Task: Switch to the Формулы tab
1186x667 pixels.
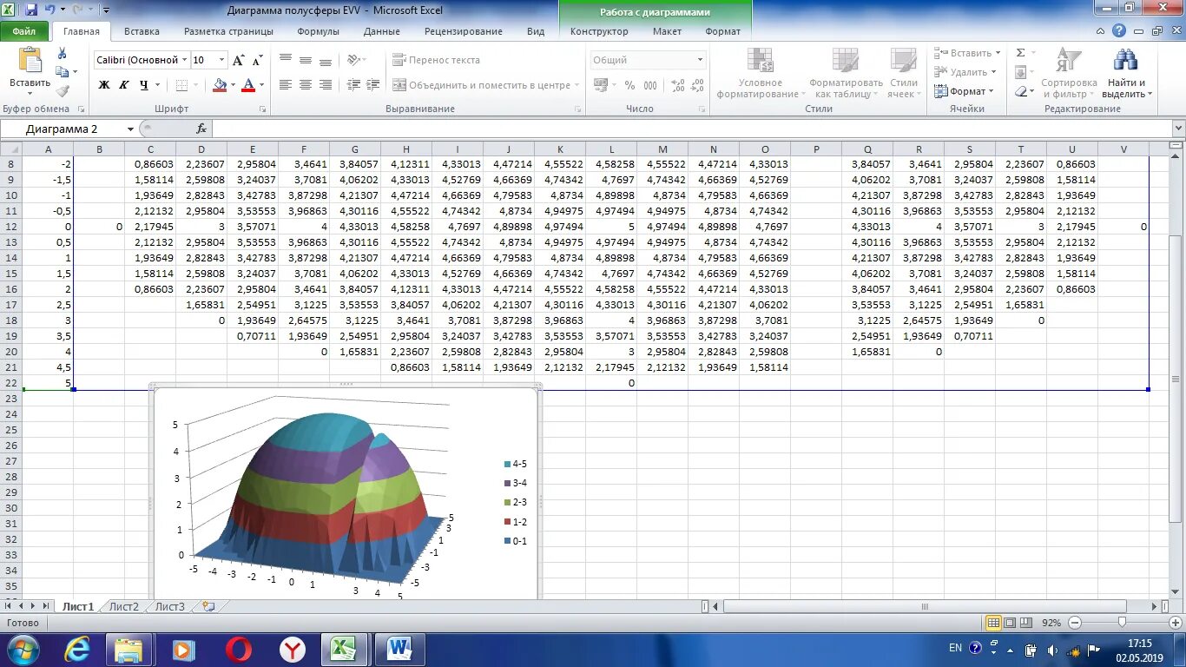Action: pos(318,31)
